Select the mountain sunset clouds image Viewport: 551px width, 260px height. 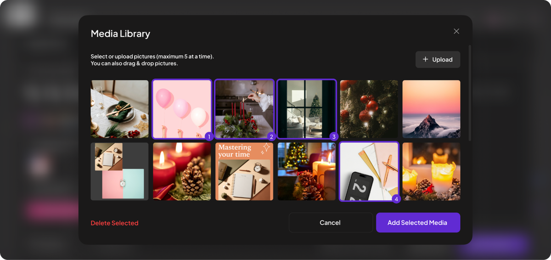click(x=431, y=109)
